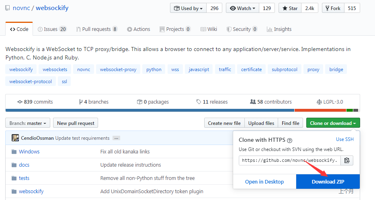
Task: Click the help icon beside Clone with HTTPS
Action: 290,140
